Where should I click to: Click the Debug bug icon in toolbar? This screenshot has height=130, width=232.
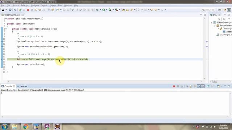tap(97, 10)
